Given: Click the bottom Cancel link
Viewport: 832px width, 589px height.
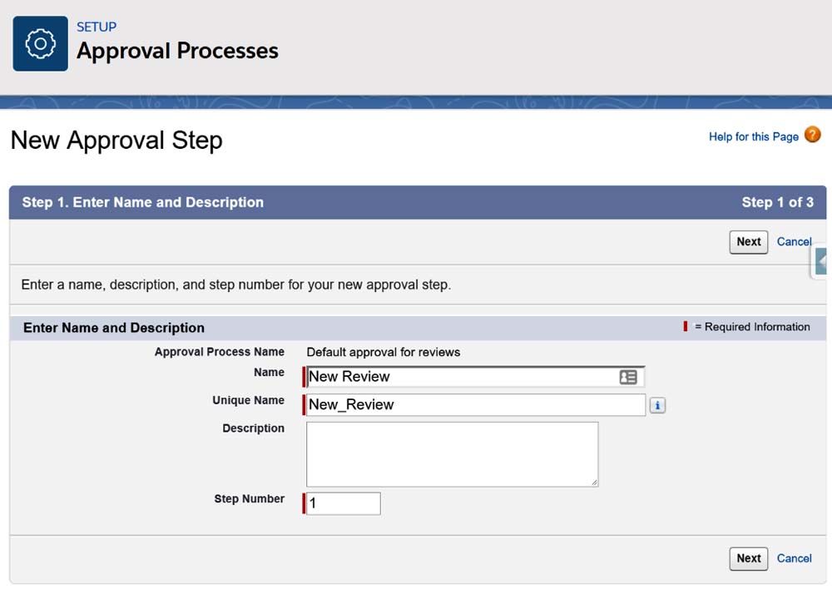Looking at the screenshot, I should pyautogui.click(x=794, y=558).
